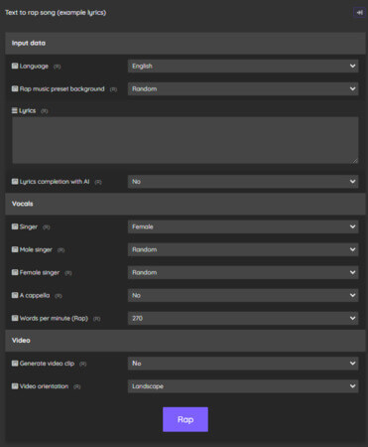Click the icon beside Singer label

click(x=15, y=226)
